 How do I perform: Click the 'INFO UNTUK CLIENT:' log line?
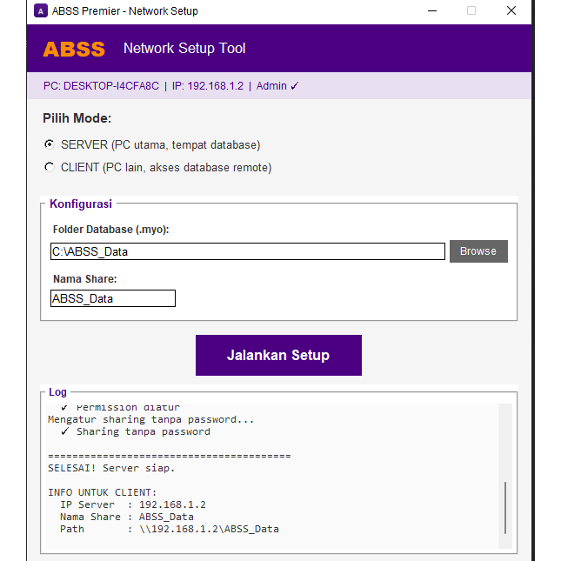[102, 492]
